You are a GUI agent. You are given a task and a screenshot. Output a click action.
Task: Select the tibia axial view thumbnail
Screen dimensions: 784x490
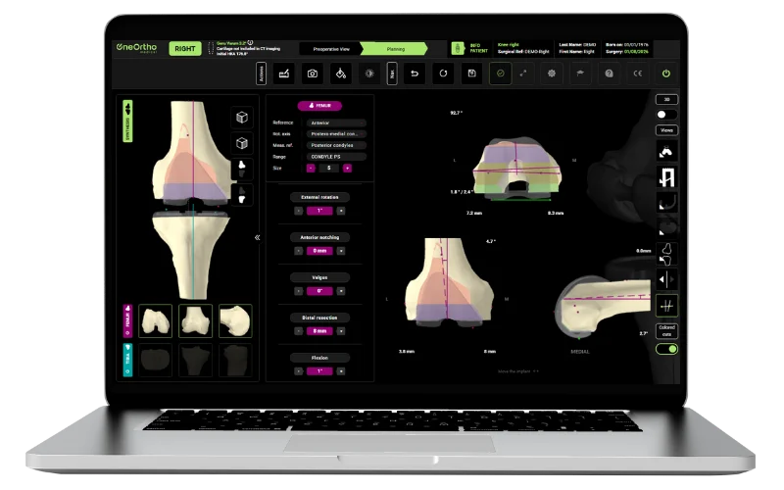pyautogui.click(x=156, y=360)
